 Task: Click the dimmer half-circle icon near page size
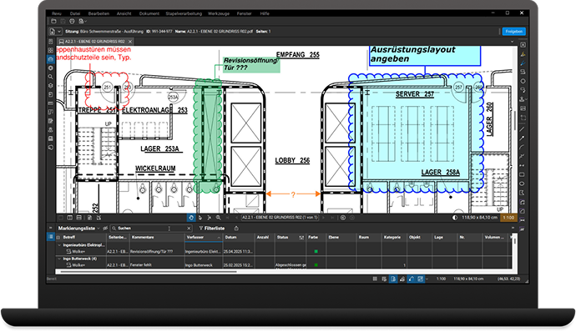coord(455,218)
